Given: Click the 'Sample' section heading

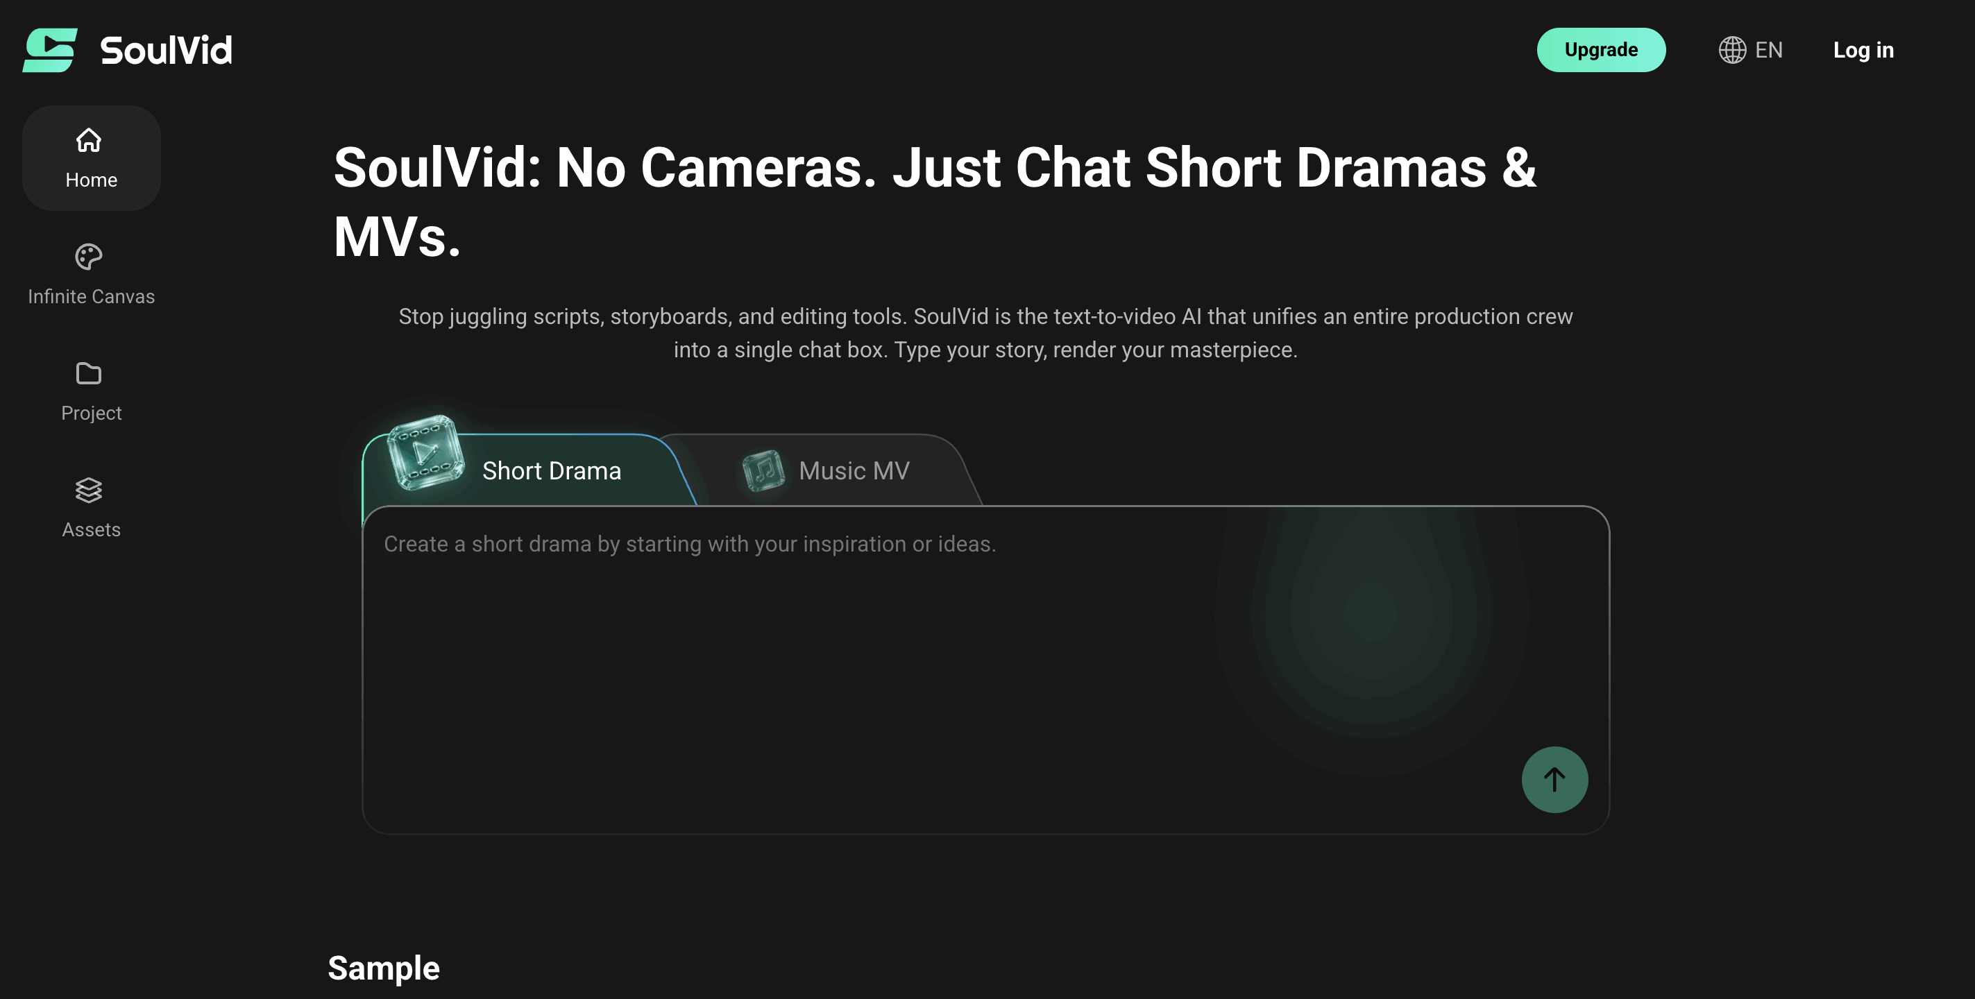Looking at the screenshot, I should pos(383,968).
